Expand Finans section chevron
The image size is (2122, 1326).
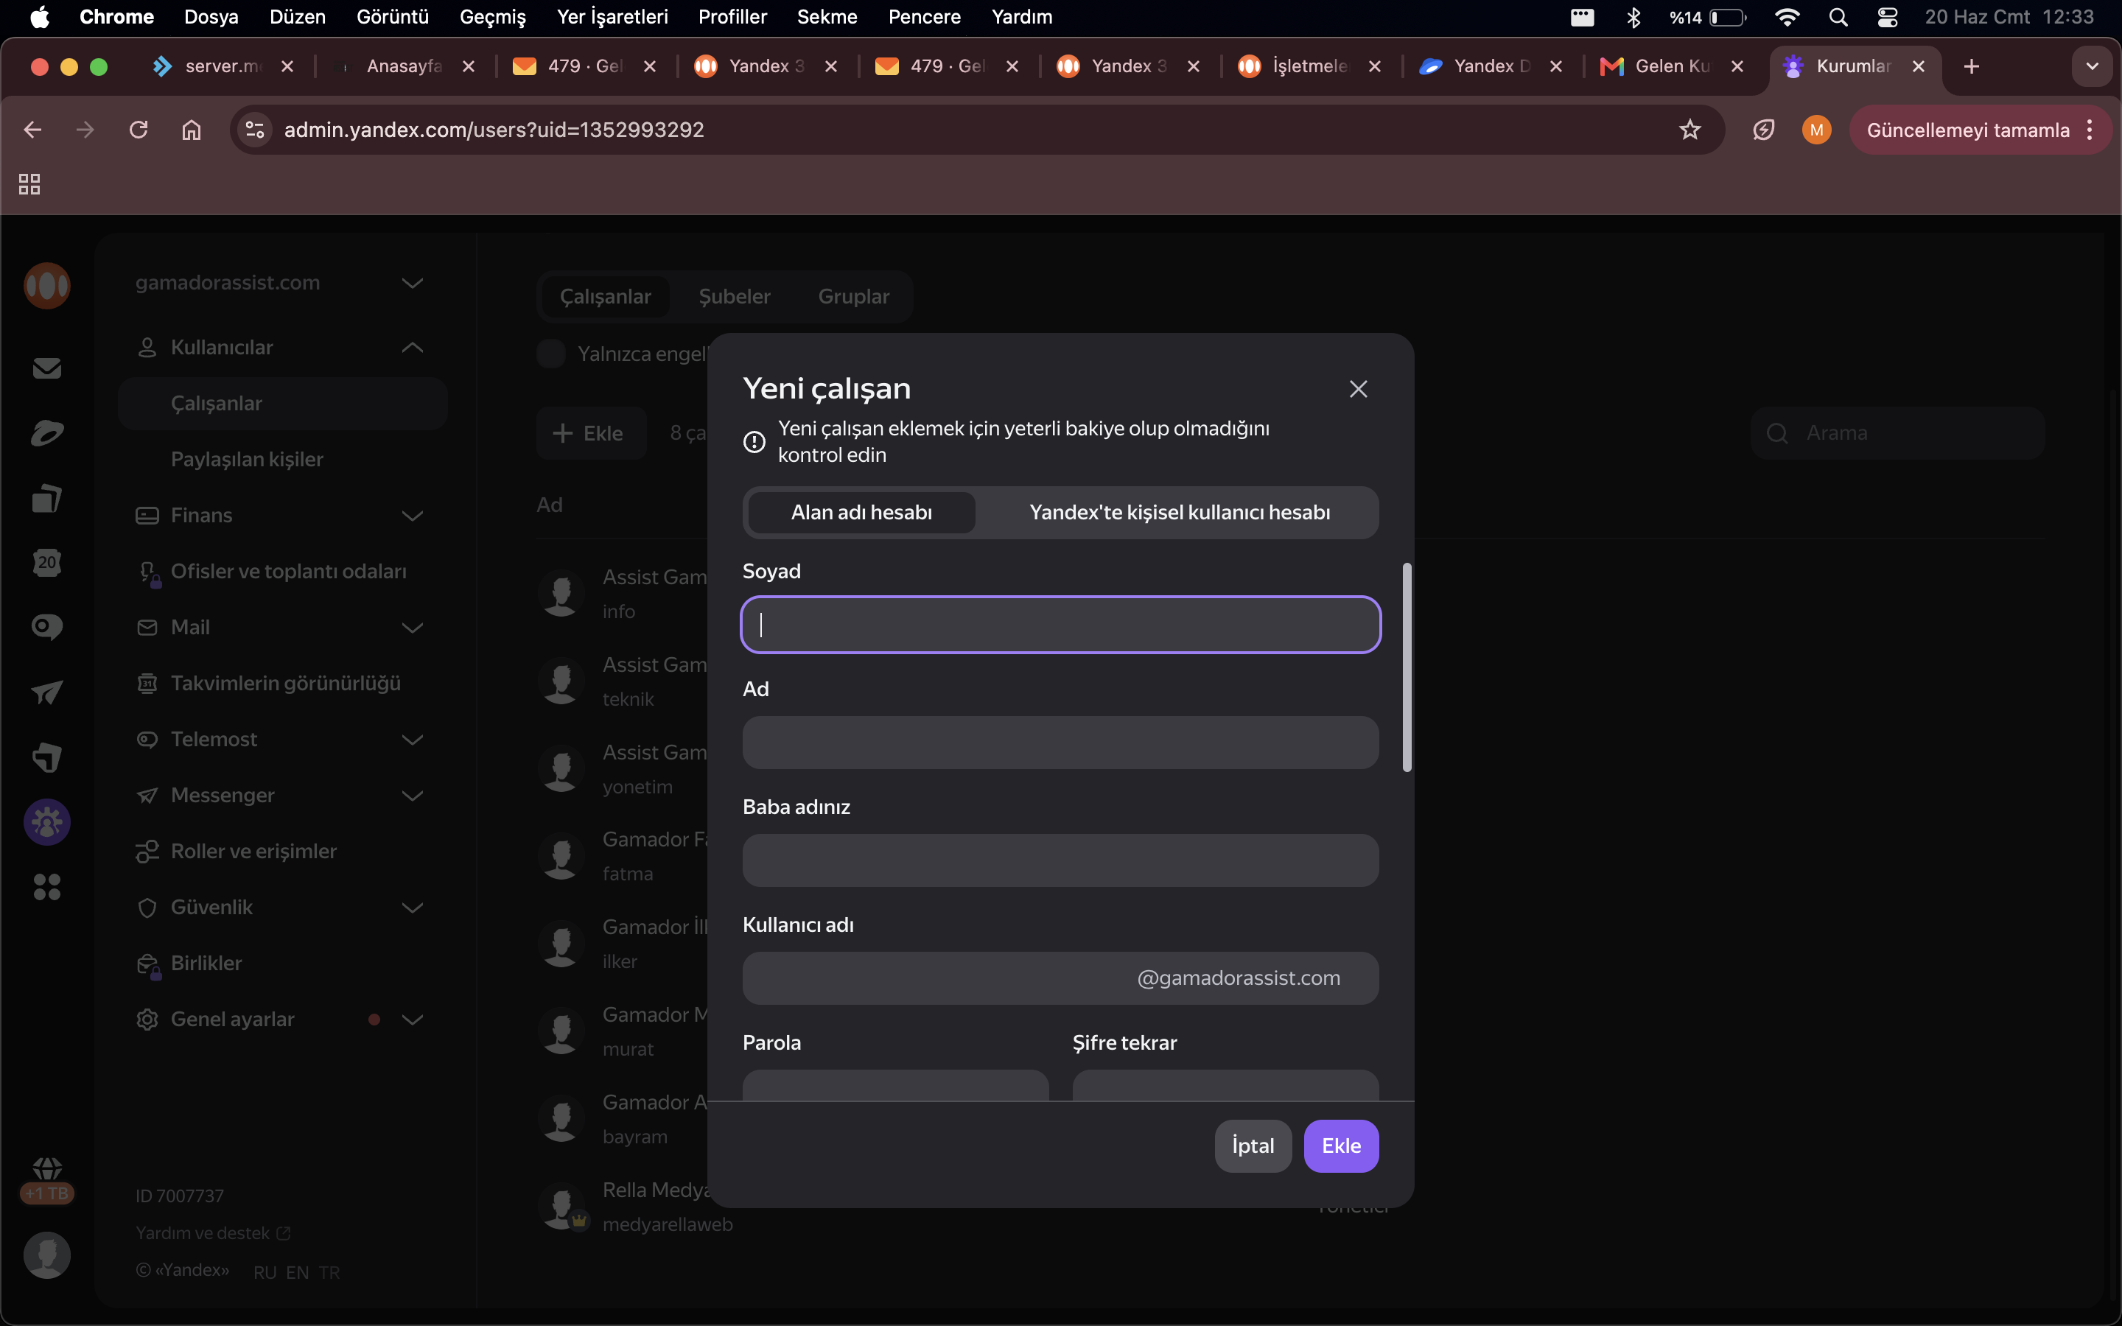412,515
